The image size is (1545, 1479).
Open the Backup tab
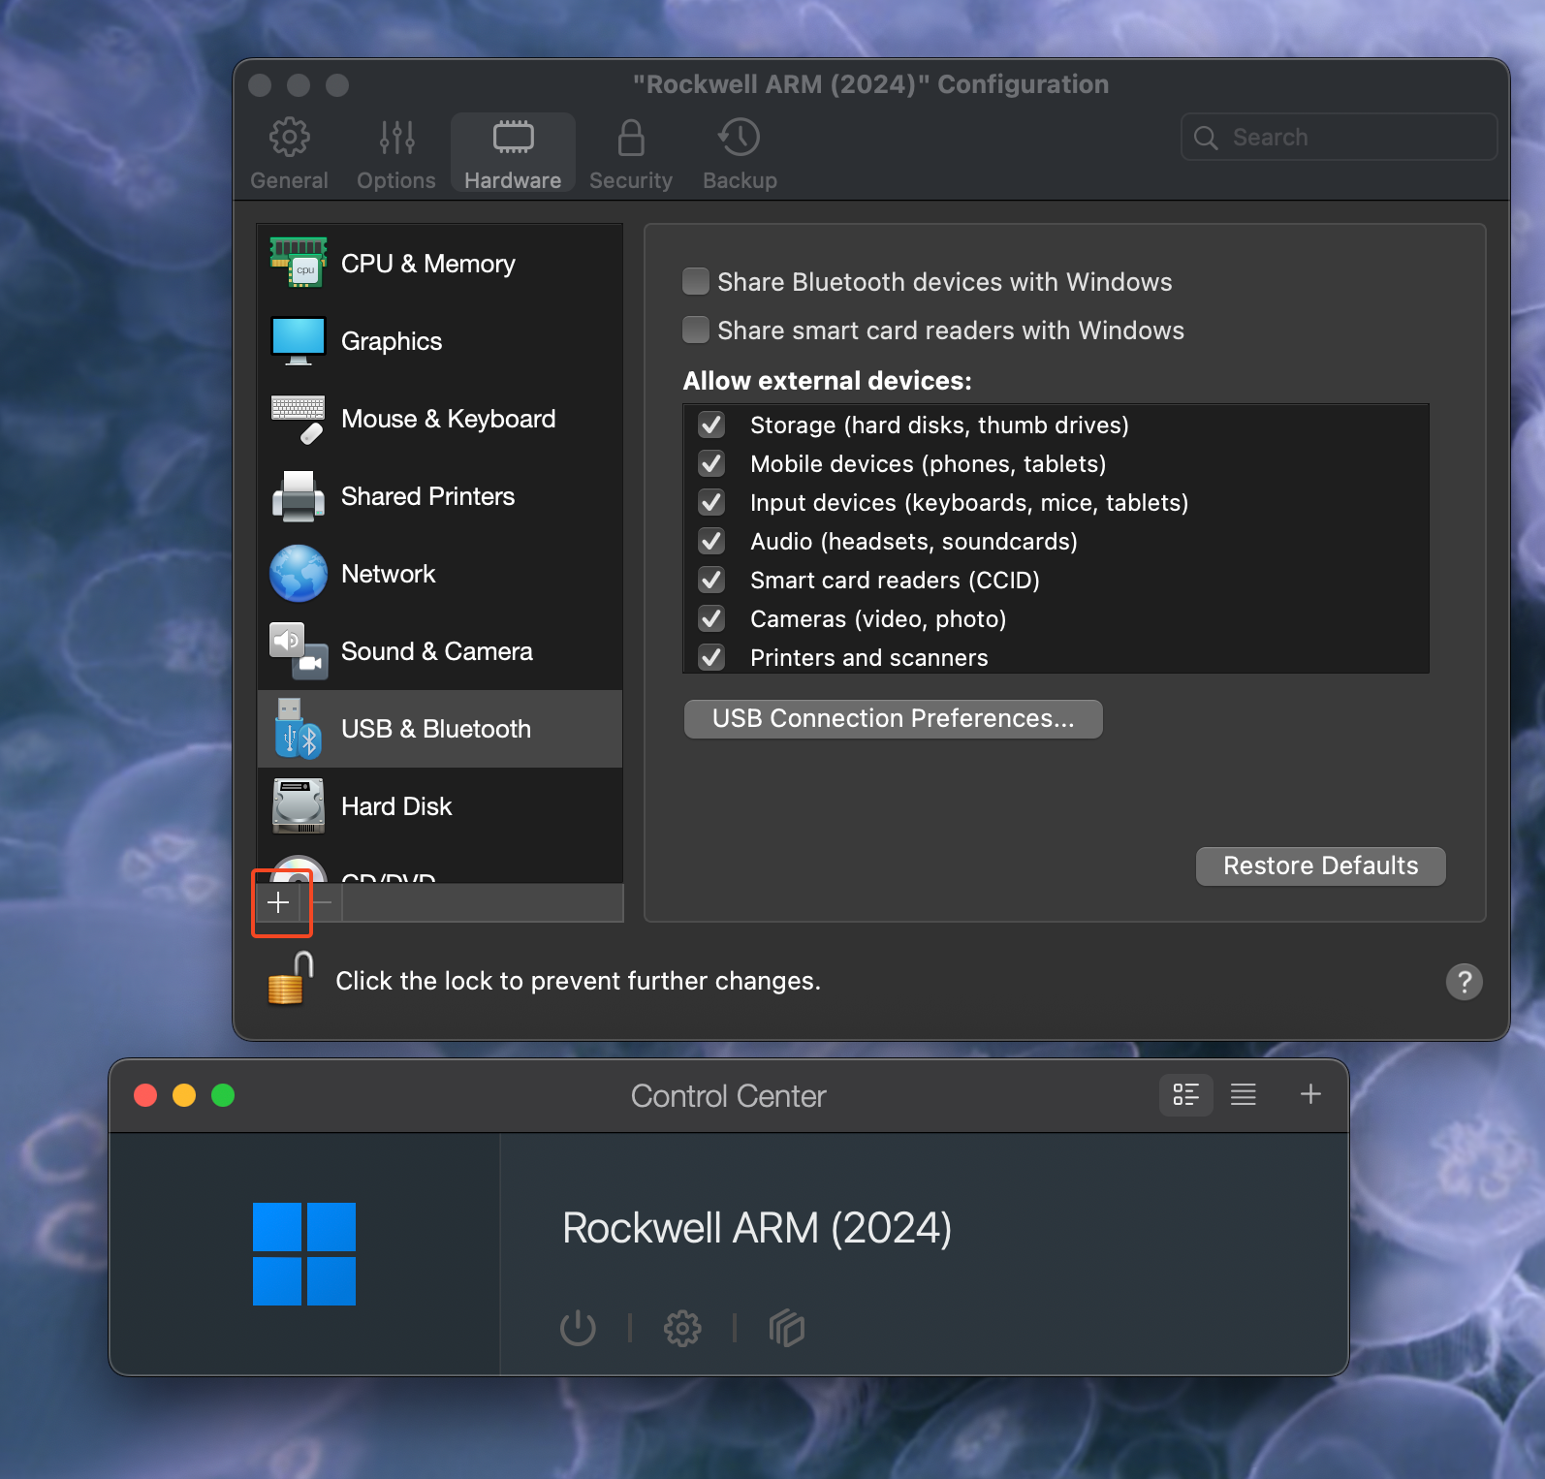pos(740,154)
